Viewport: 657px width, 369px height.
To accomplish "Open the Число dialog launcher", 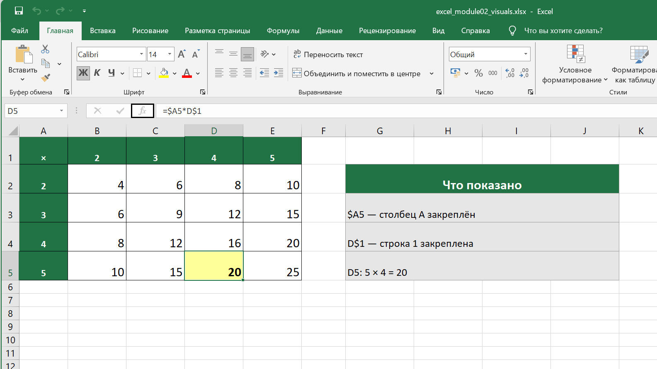I will click(x=531, y=92).
